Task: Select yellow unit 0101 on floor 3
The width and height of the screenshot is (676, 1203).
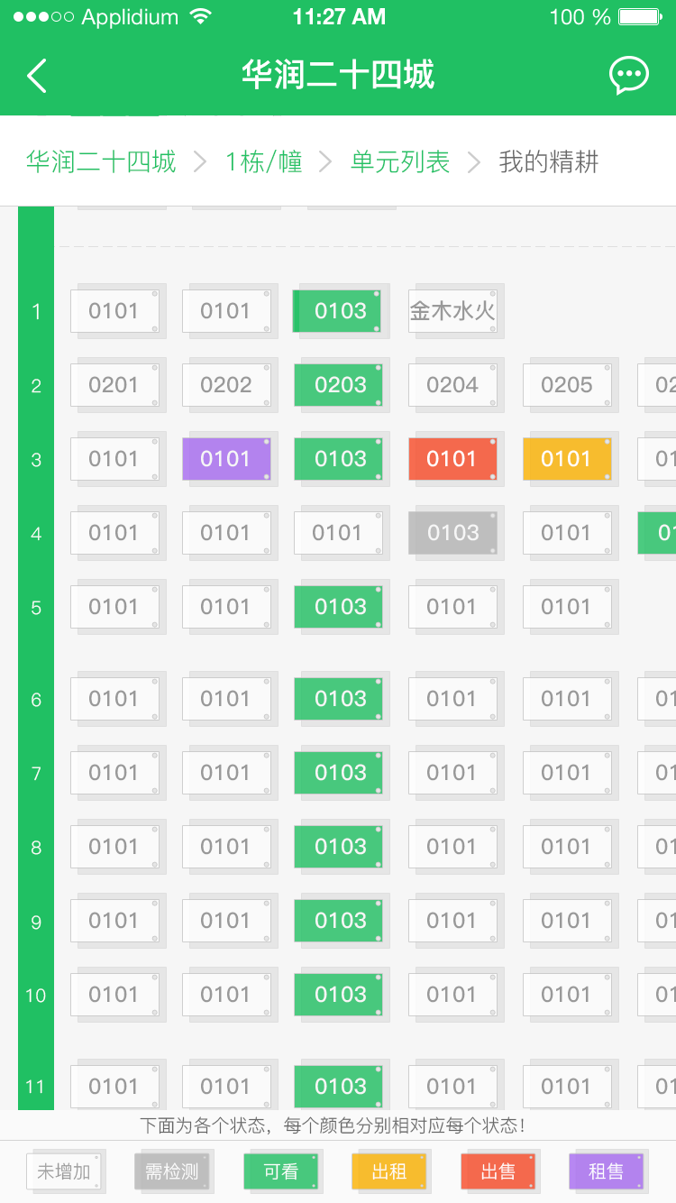Action: point(566,459)
